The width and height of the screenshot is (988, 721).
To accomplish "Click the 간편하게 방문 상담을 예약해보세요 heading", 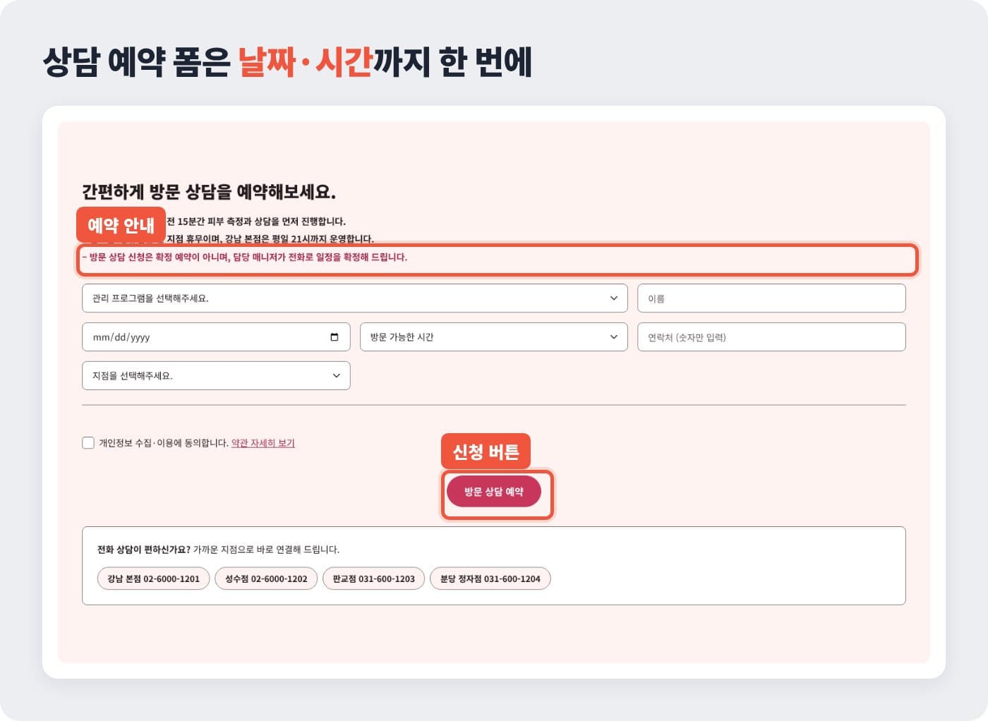I will click(x=209, y=192).
